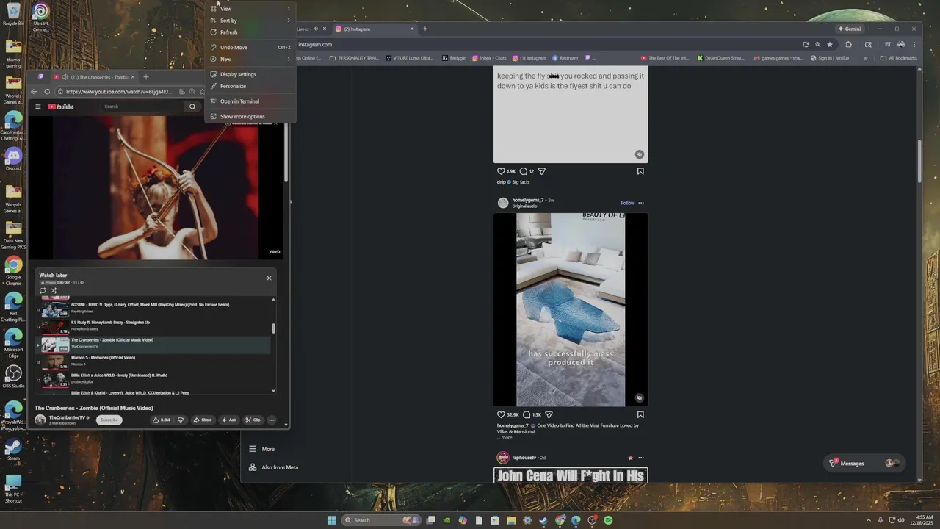Dislike the Cranberries Zombie video
Image resolution: width=940 pixels, height=529 pixels.
(x=181, y=420)
